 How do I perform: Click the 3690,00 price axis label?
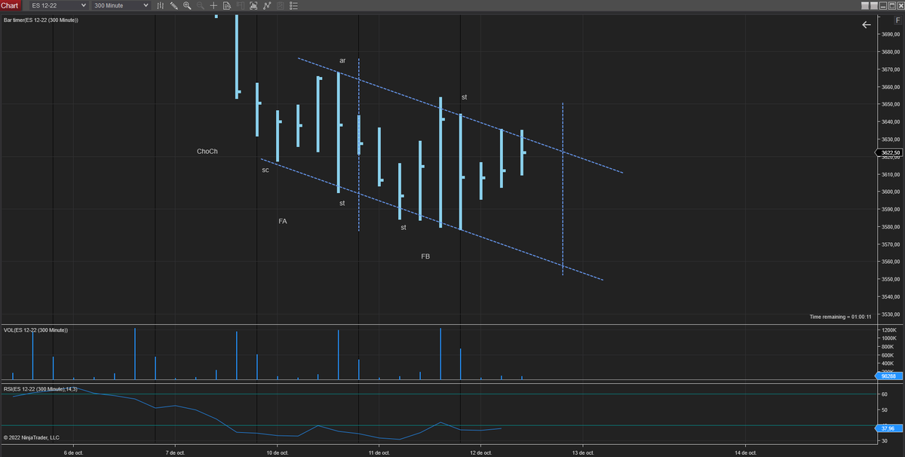(891, 34)
